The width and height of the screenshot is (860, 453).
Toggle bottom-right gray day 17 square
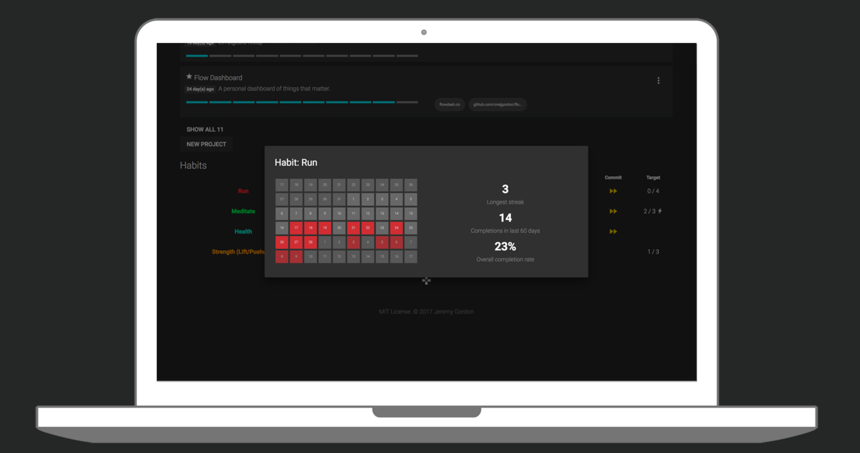coord(411,256)
